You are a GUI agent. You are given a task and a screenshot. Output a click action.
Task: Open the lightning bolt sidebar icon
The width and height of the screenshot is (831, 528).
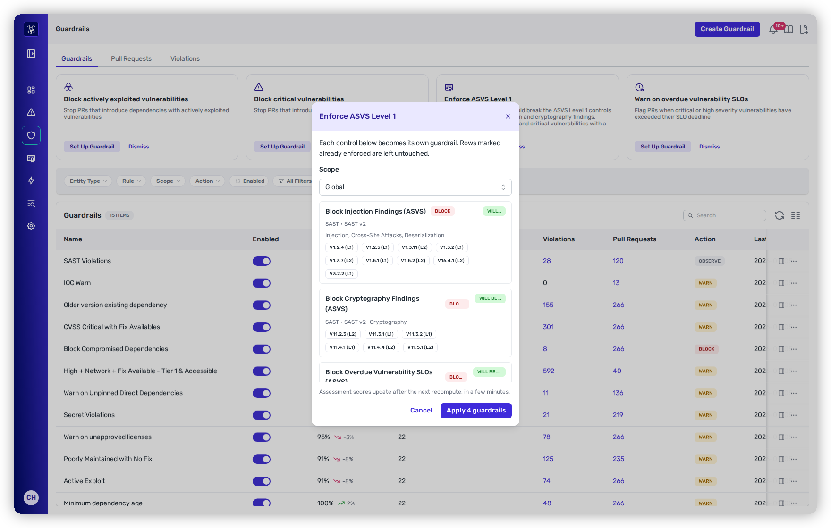[x=31, y=181]
